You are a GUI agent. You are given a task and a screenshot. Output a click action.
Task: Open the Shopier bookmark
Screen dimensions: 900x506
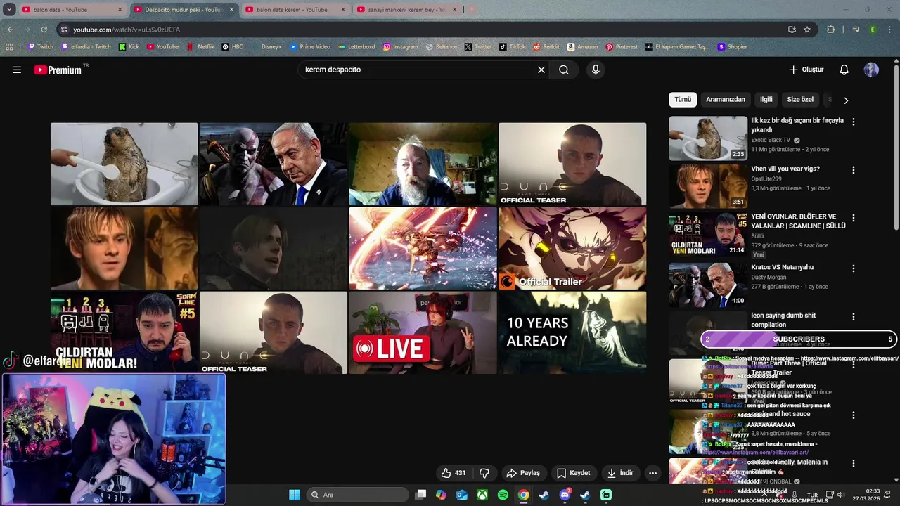(x=732, y=47)
